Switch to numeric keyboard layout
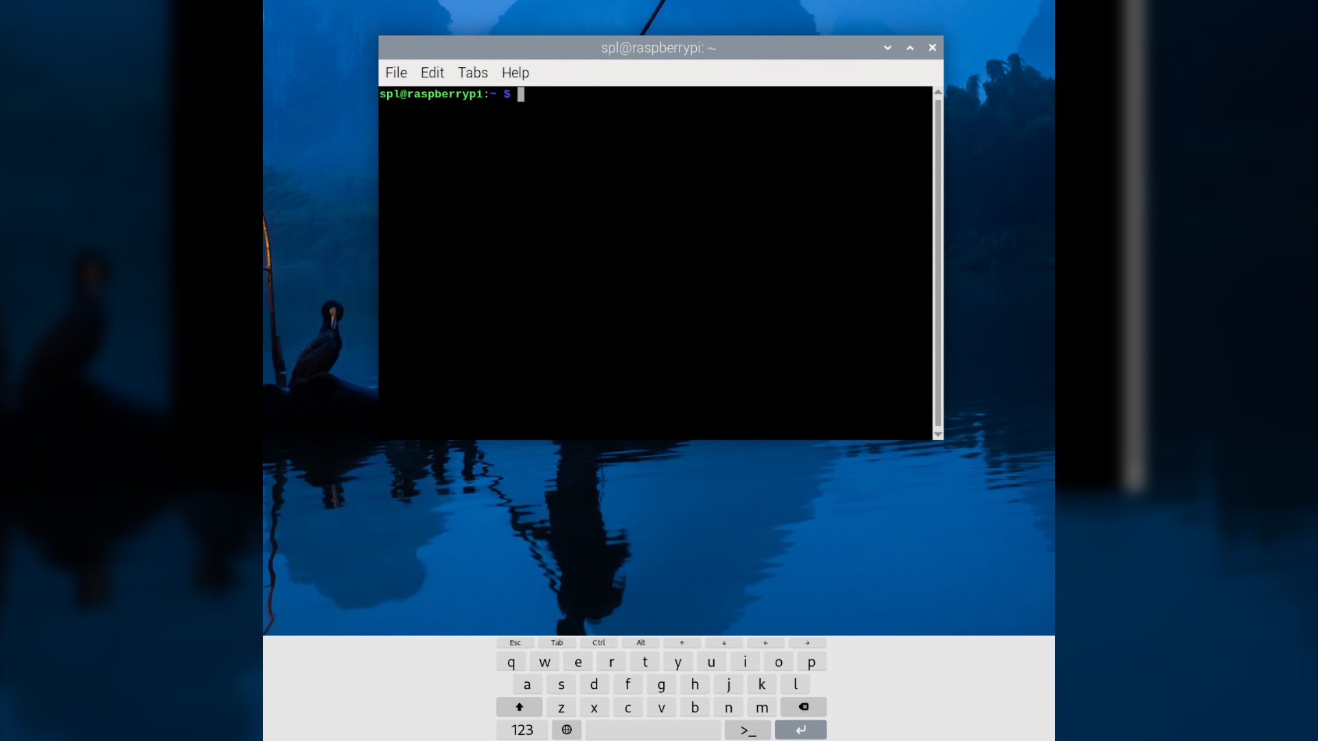The image size is (1318, 741). 522,729
